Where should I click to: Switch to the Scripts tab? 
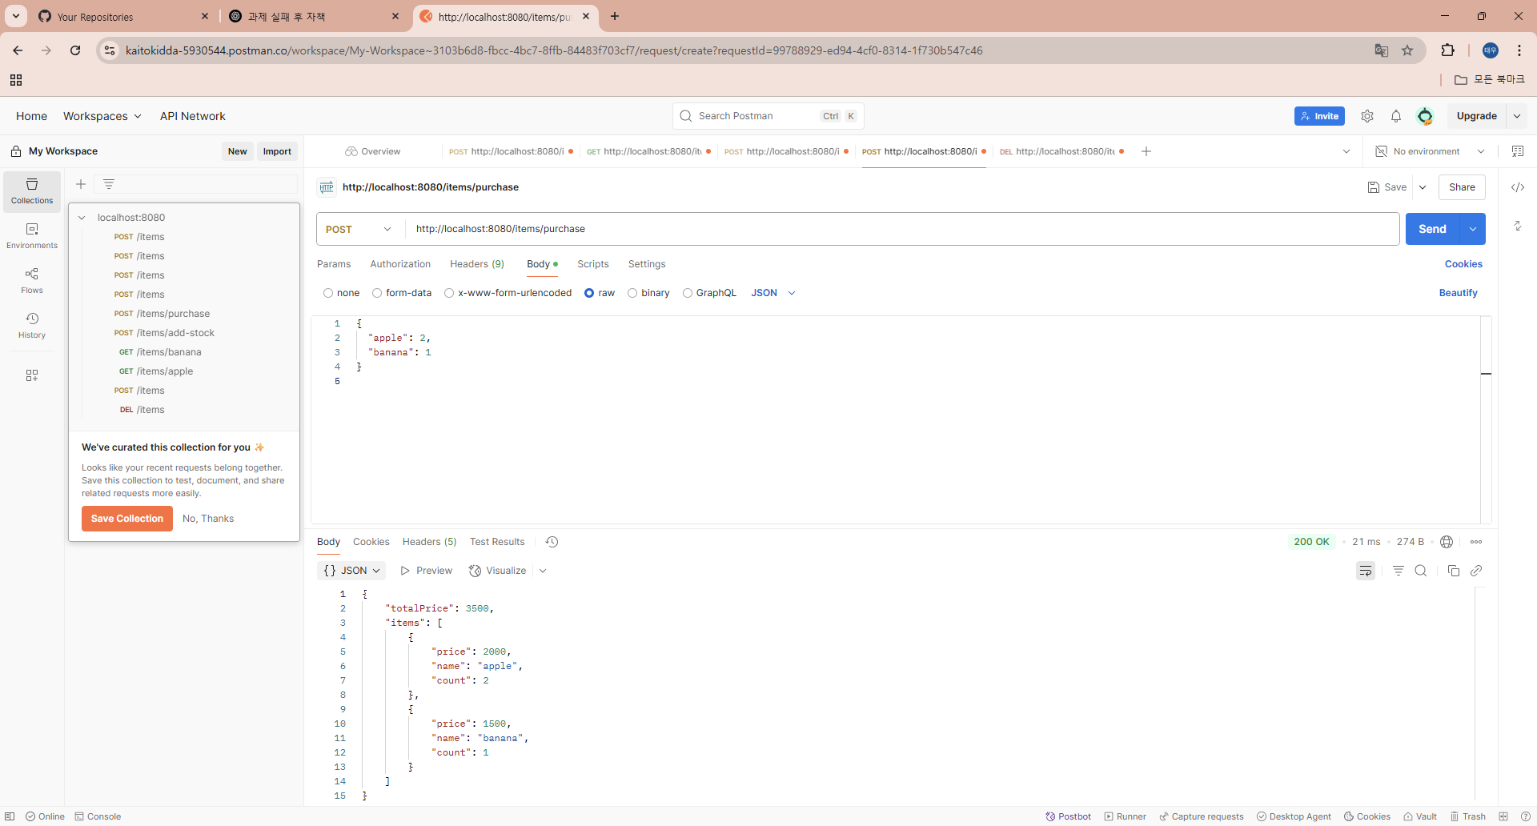[593, 264]
